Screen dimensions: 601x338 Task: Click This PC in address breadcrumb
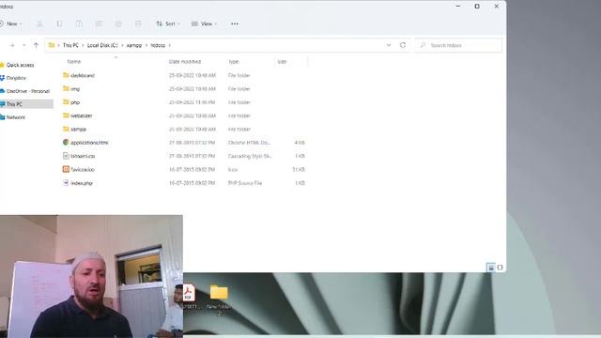(70, 45)
